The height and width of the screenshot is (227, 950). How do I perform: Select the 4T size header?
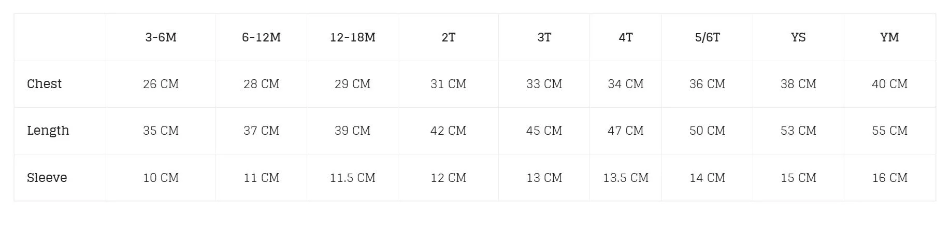click(x=626, y=37)
